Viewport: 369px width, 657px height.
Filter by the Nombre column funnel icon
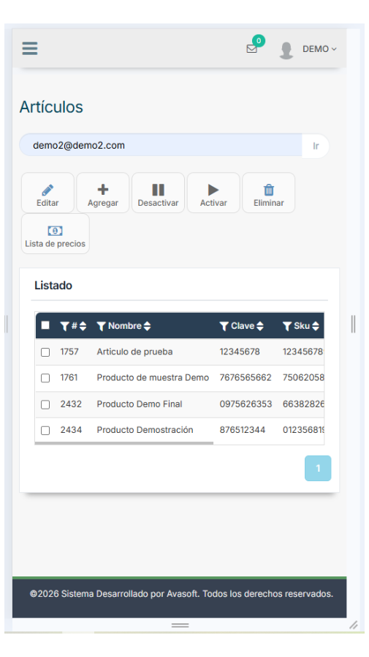coord(101,327)
